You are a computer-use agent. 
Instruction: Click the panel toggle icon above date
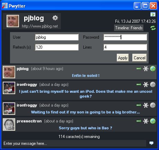point(153,14)
